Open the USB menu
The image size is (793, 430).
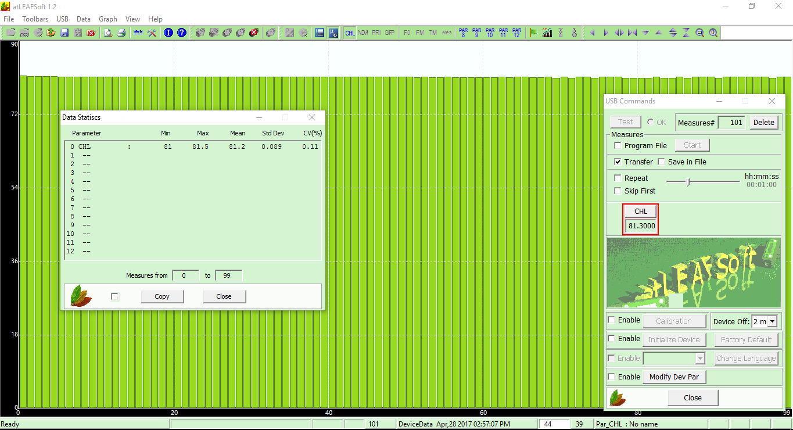[x=62, y=19]
